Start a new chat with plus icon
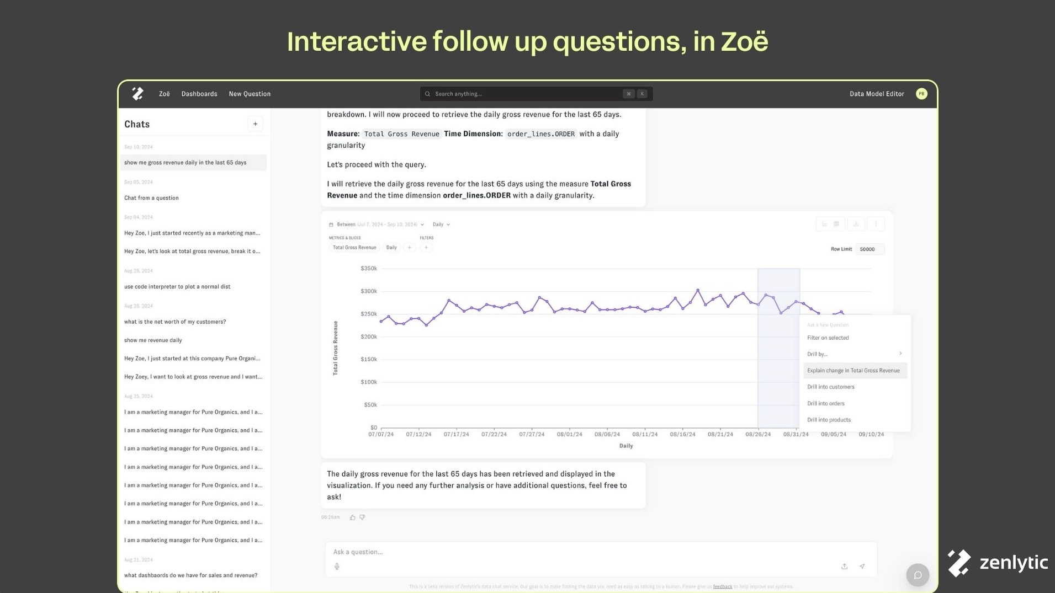This screenshot has height=593, width=1055. 255,124
